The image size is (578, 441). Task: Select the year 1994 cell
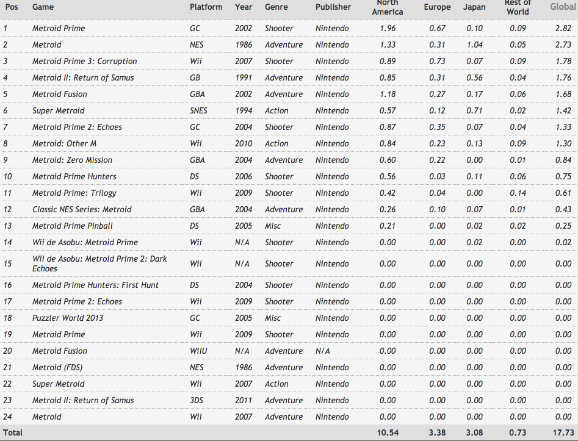tap(244, 111)
